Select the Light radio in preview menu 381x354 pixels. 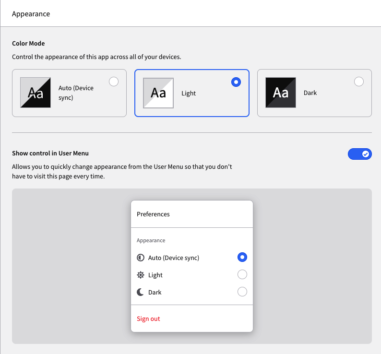click(242, 274)
